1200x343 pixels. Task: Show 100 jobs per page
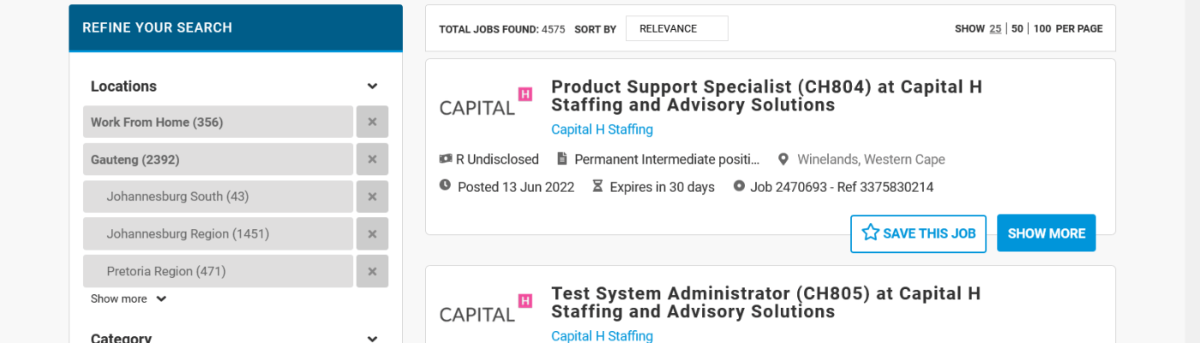coord(1042,28)
